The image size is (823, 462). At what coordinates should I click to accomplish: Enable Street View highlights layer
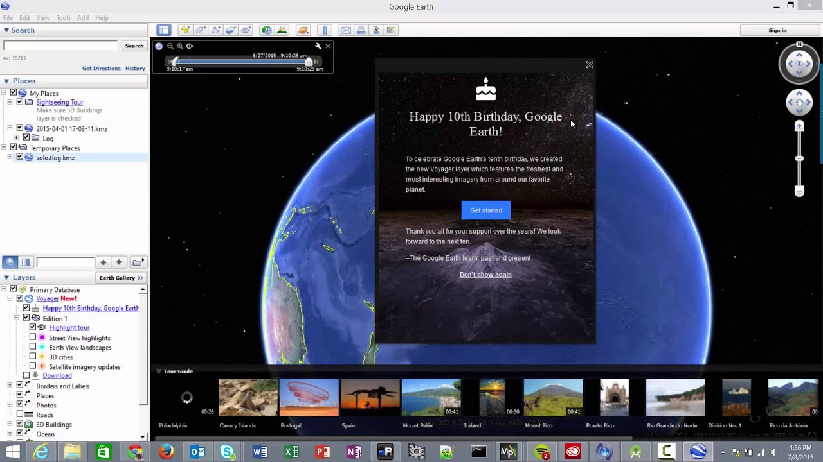33,338
